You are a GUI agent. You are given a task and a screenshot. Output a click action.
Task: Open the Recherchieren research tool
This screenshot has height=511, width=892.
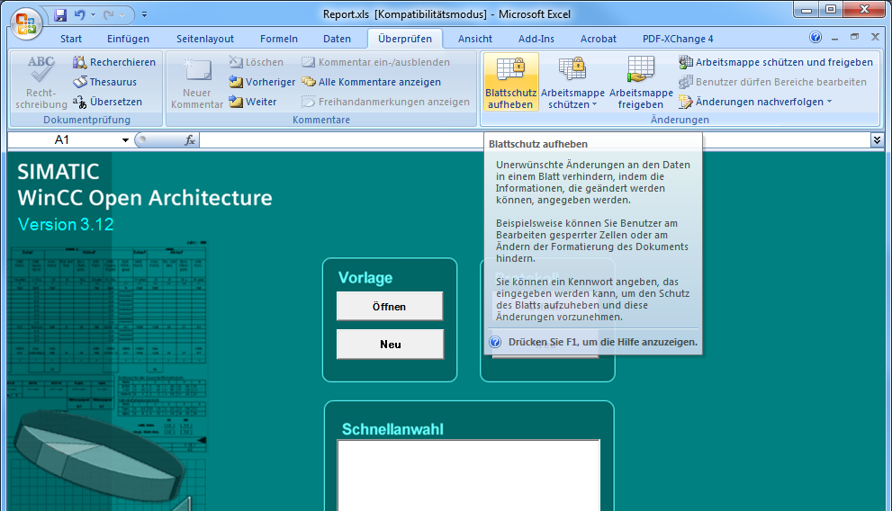(x=114, y=62)
